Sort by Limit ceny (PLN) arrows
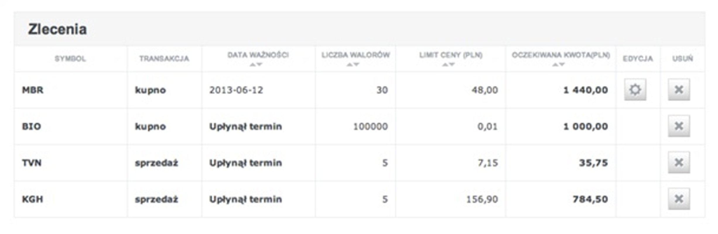The width and height of the screenshot is (718, 234). pos(448,65)
